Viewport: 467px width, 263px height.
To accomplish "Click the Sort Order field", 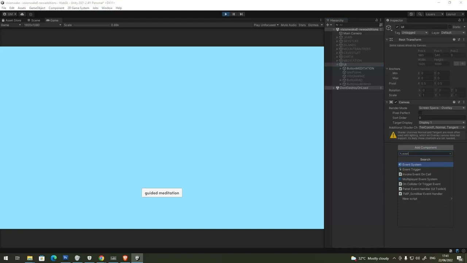I will coord(441,118).
